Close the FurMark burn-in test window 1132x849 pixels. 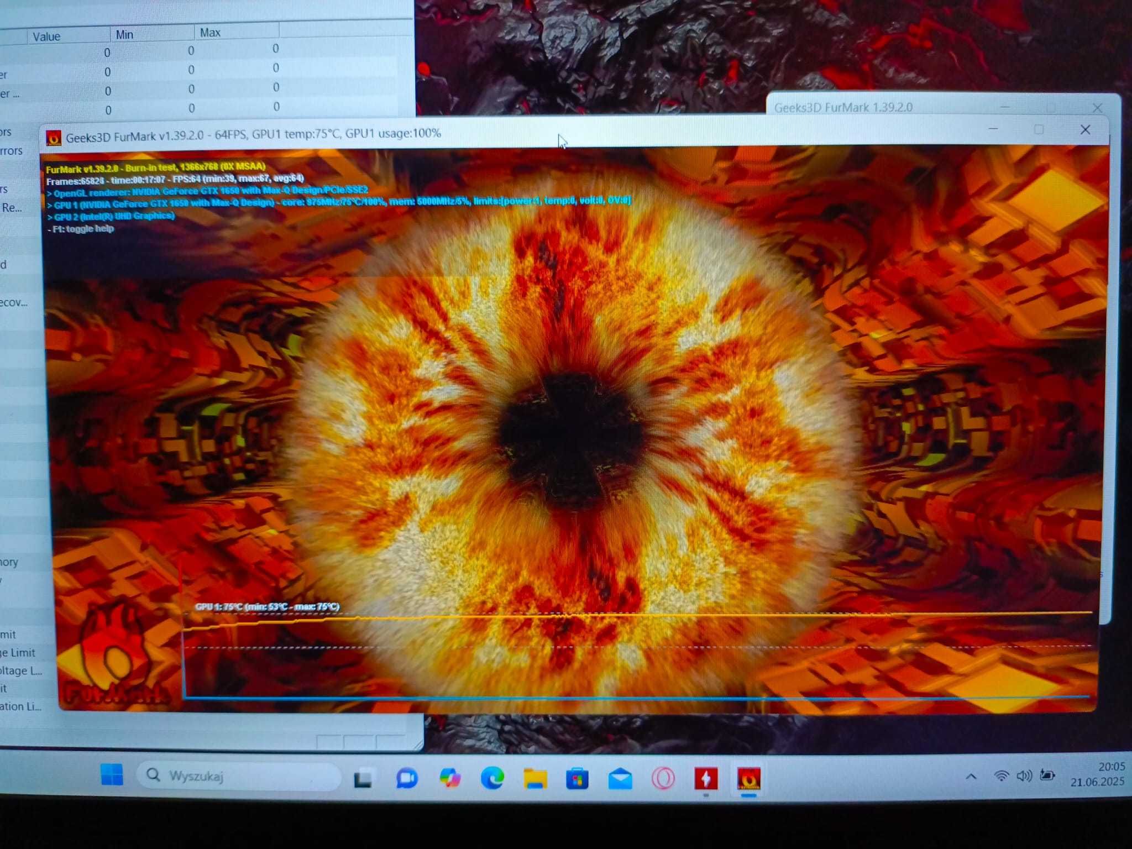coord(1085,129)
